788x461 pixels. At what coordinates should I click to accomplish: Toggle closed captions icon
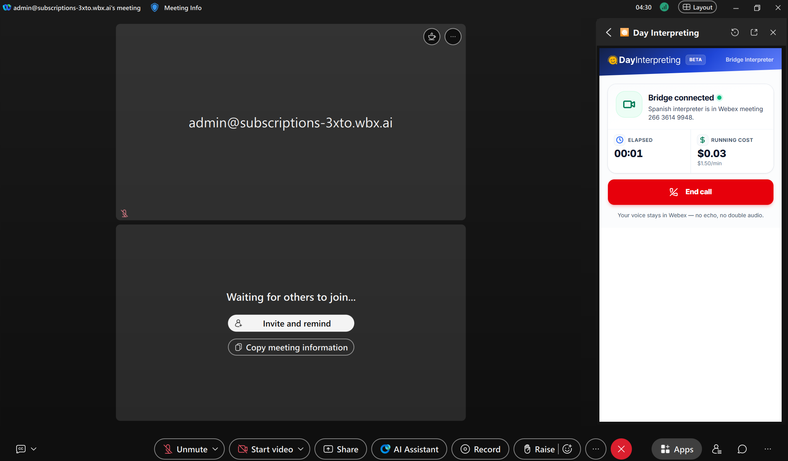pos(21,449)
